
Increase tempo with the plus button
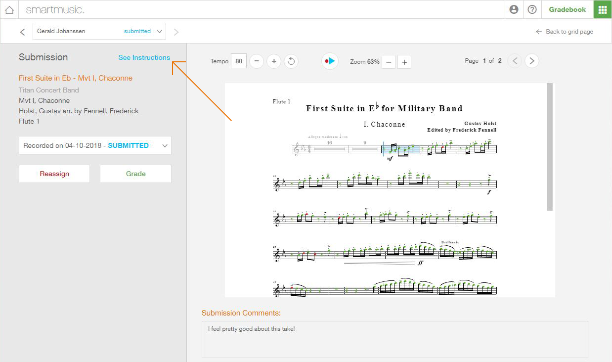point(274,61)
